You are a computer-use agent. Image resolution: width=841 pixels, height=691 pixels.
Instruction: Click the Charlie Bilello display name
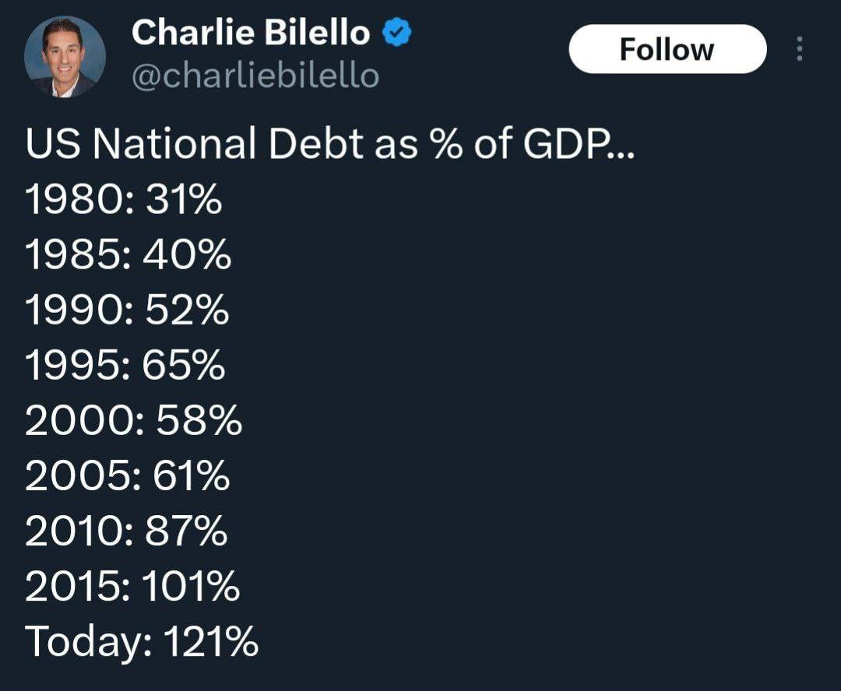(251, 32)
